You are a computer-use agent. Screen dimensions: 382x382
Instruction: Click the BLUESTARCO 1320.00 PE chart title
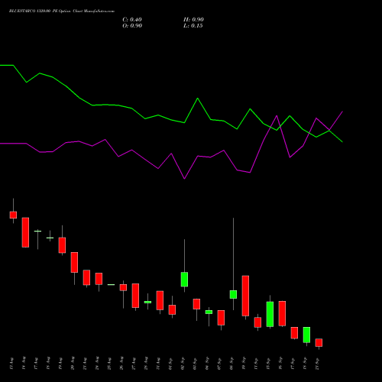click(x=62, y=11)
